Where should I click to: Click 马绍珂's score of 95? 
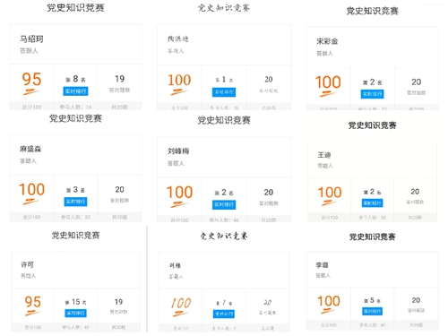point(31,80)
